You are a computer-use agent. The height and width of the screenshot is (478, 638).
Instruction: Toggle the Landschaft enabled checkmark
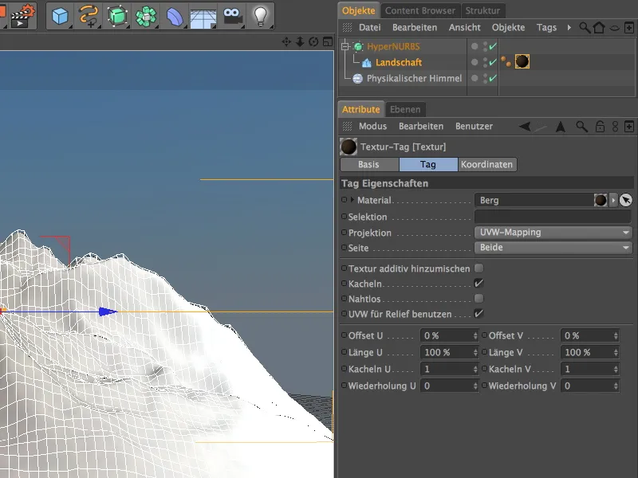coord(493,62)
